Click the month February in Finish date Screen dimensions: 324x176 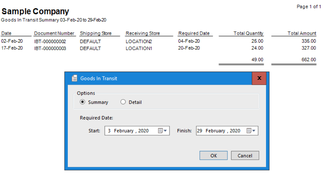pyautogui.click(x=215, y=131)
